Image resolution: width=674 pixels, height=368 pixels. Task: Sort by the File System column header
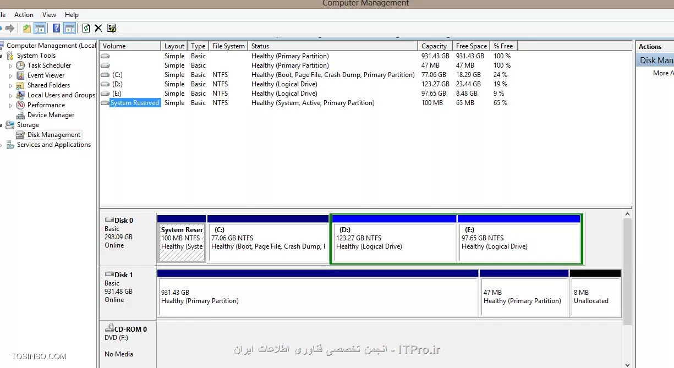228,46
